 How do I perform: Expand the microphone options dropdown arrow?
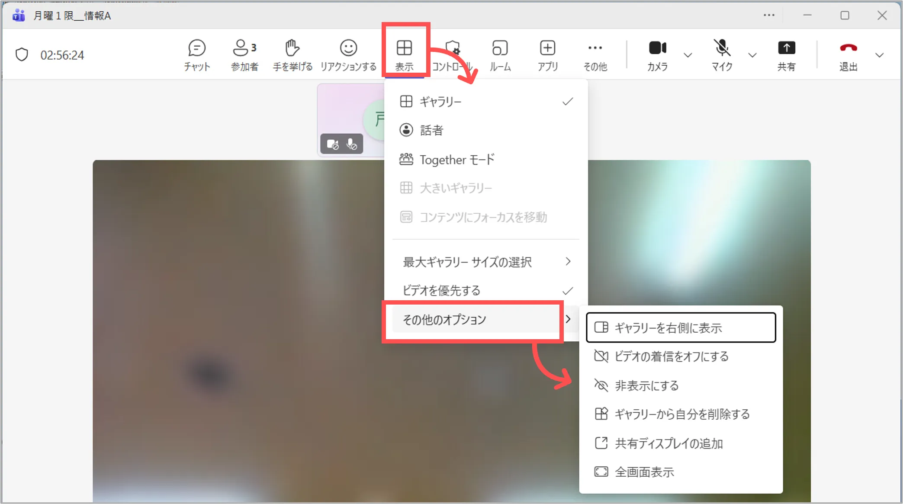(752, 55)
